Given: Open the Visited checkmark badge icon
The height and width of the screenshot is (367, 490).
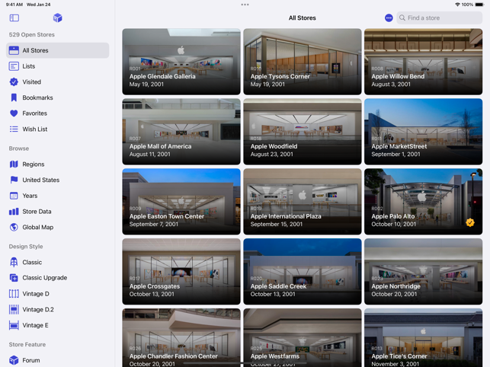Looking at the screenshot, I should [14, 81].
